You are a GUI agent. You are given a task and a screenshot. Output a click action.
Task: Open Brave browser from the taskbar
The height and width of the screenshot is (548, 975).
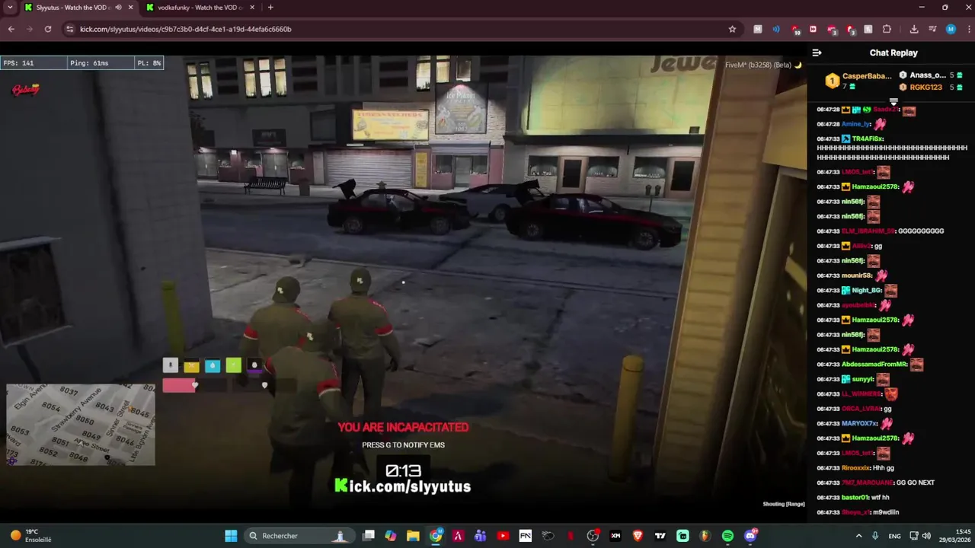pos(638,536)
